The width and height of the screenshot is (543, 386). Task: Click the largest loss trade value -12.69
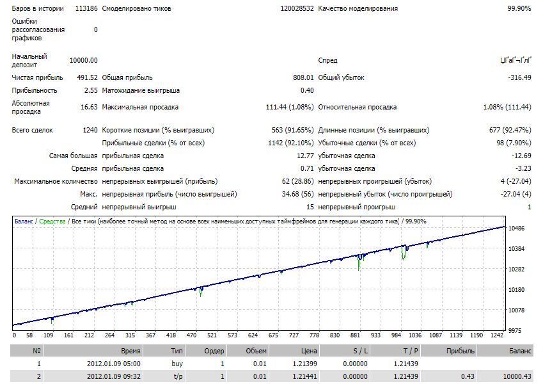click(x=521, y=156)
